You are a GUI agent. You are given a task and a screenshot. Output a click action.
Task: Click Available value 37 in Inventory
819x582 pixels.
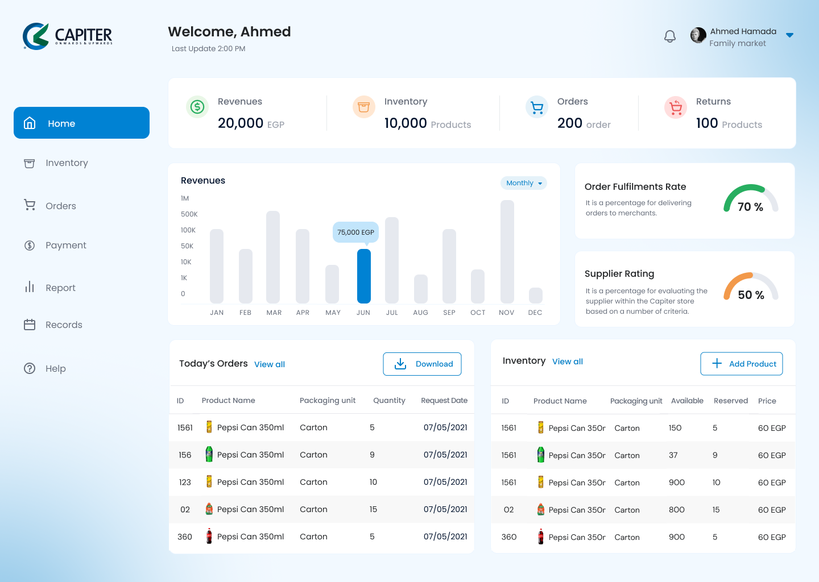[x=673, y=455]
